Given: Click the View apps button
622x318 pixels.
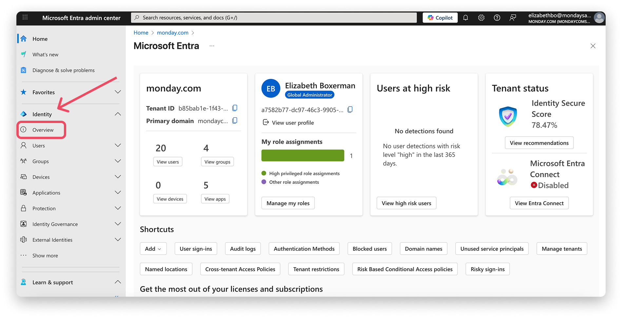Looking at the screenshot, I should coord(215,199).
